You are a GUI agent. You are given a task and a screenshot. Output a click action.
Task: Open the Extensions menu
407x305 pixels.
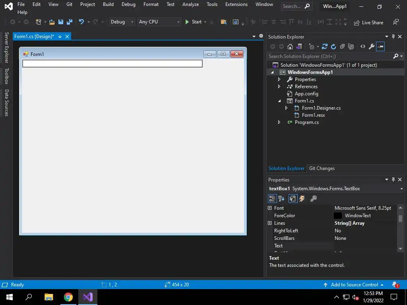(236, 4)
